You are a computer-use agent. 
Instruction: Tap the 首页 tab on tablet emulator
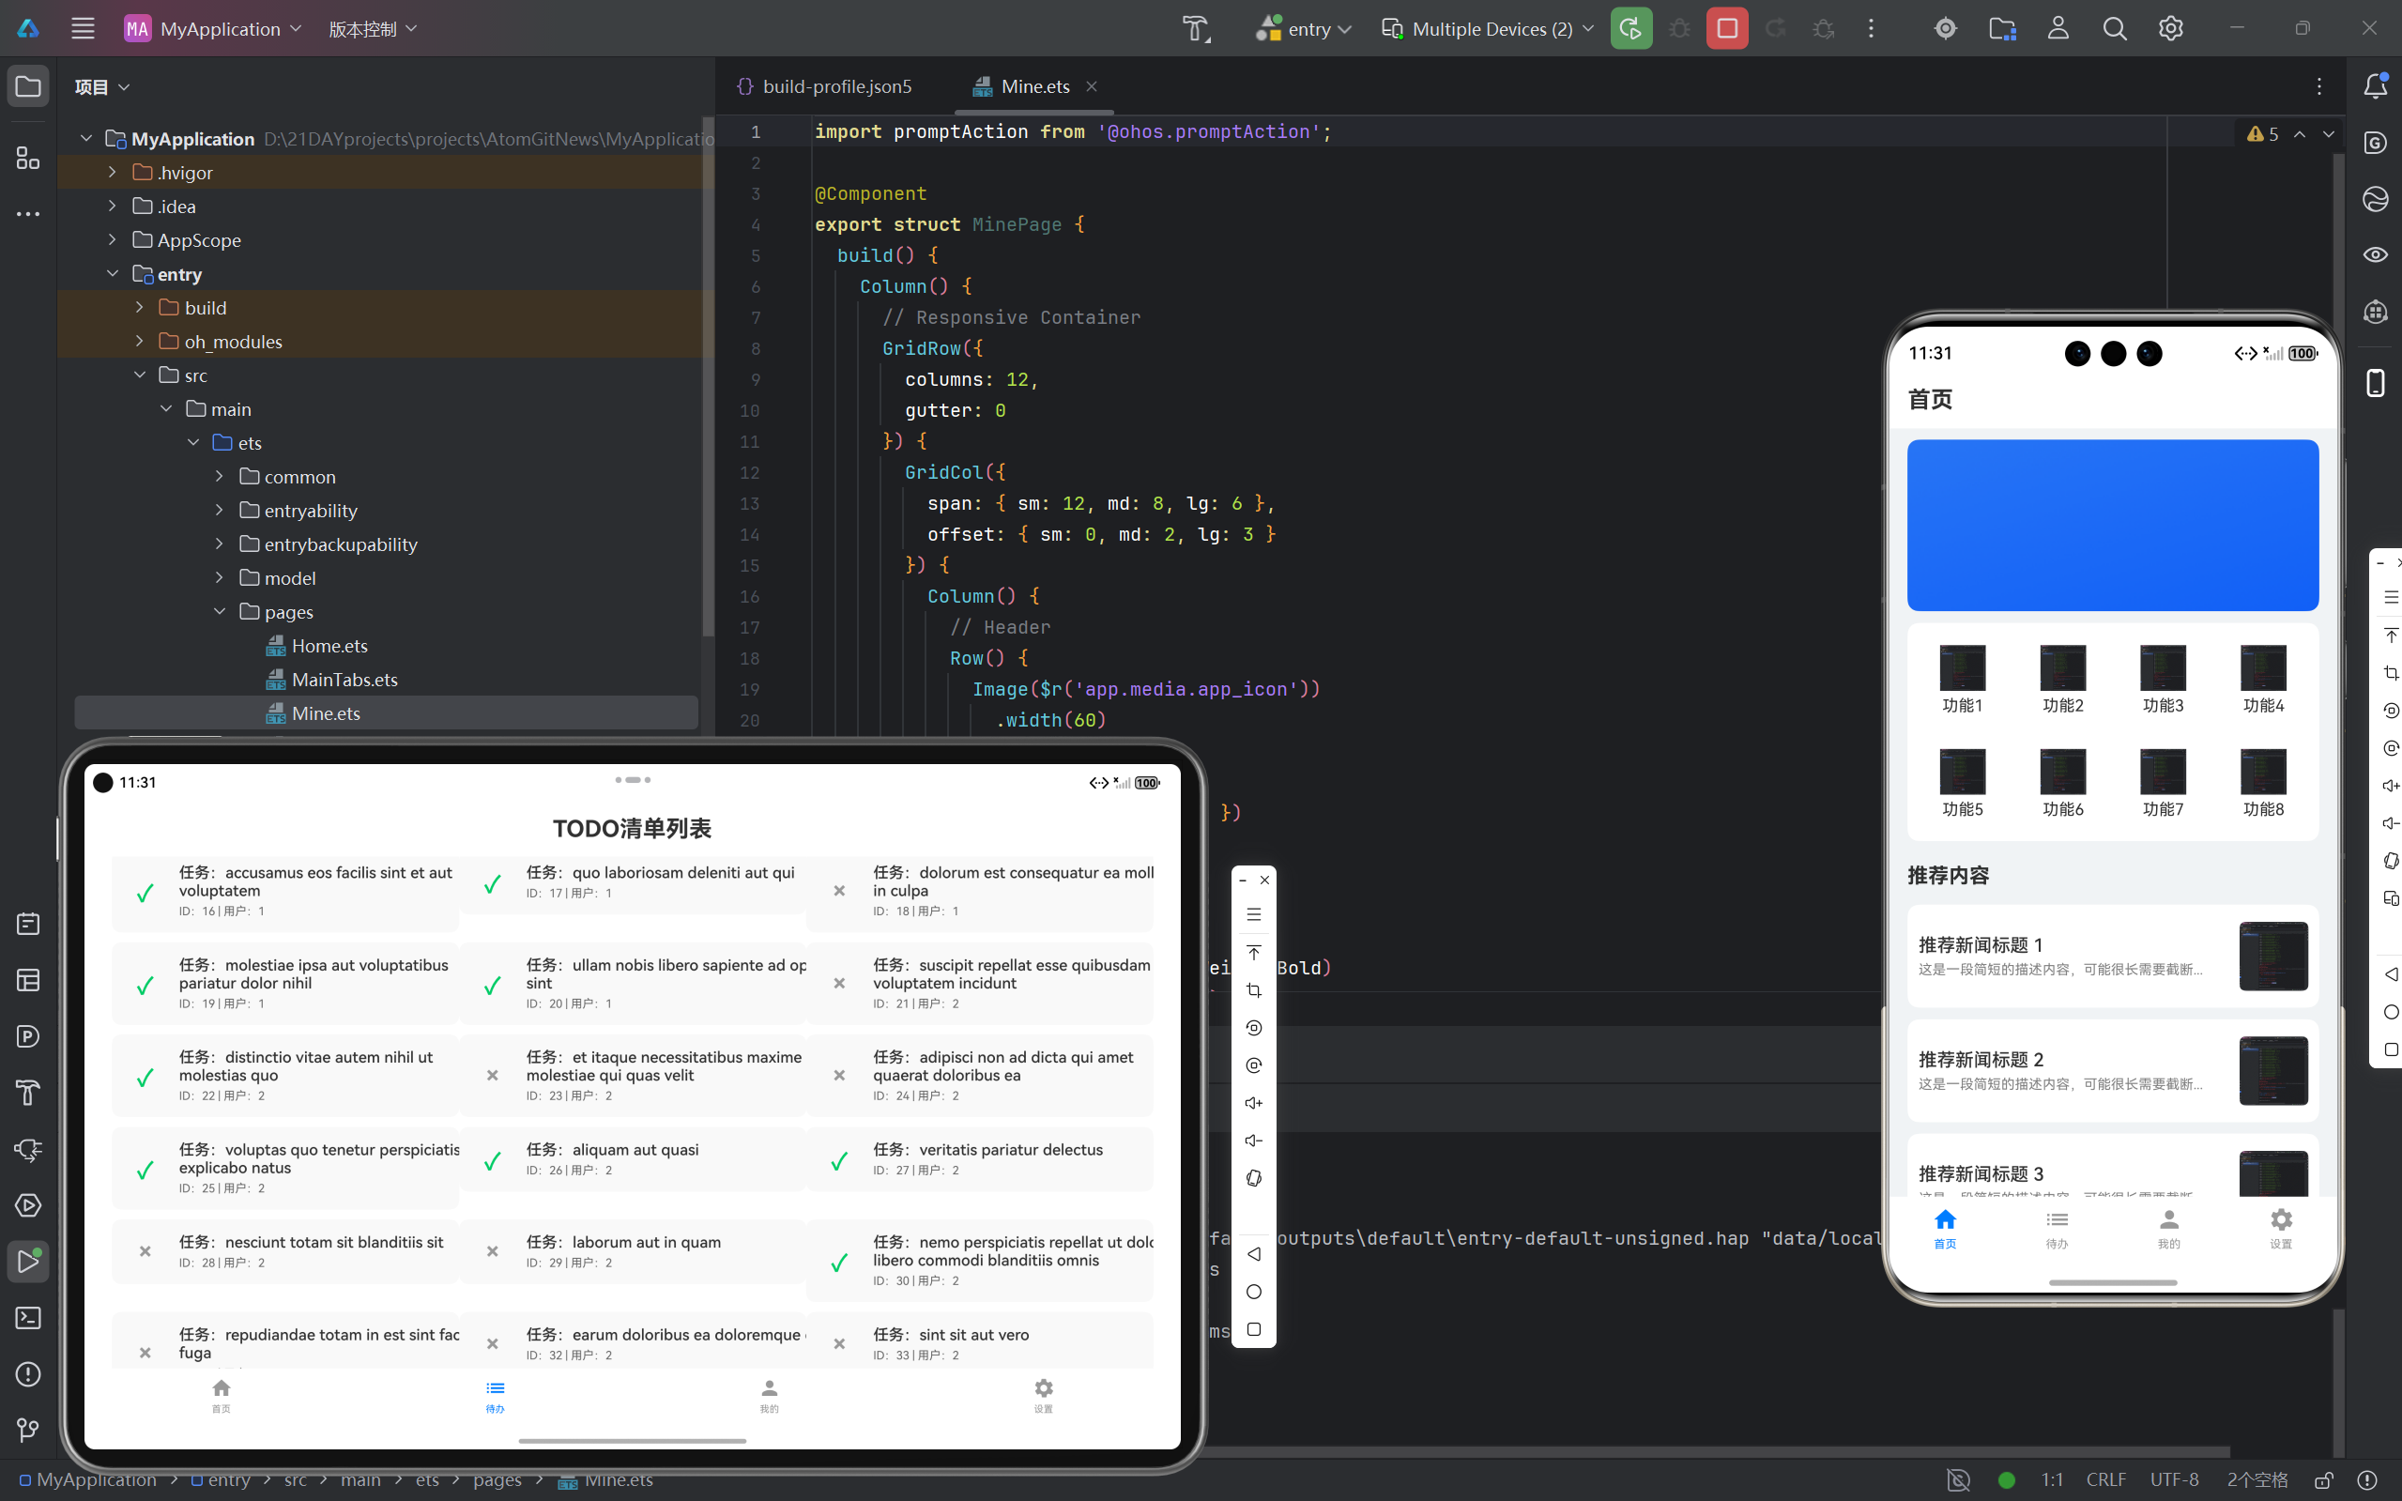pos(222,1394)
